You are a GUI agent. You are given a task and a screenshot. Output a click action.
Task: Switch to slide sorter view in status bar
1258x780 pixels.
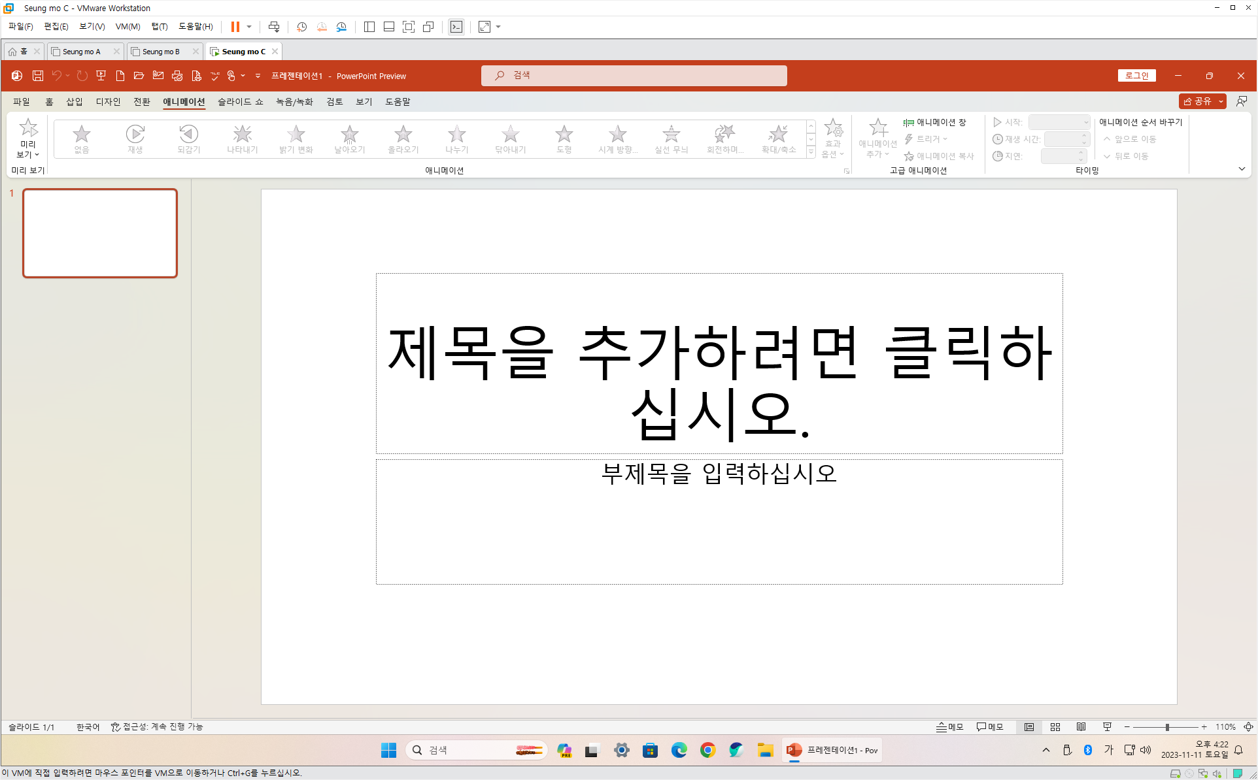(x=1055, y=727)
